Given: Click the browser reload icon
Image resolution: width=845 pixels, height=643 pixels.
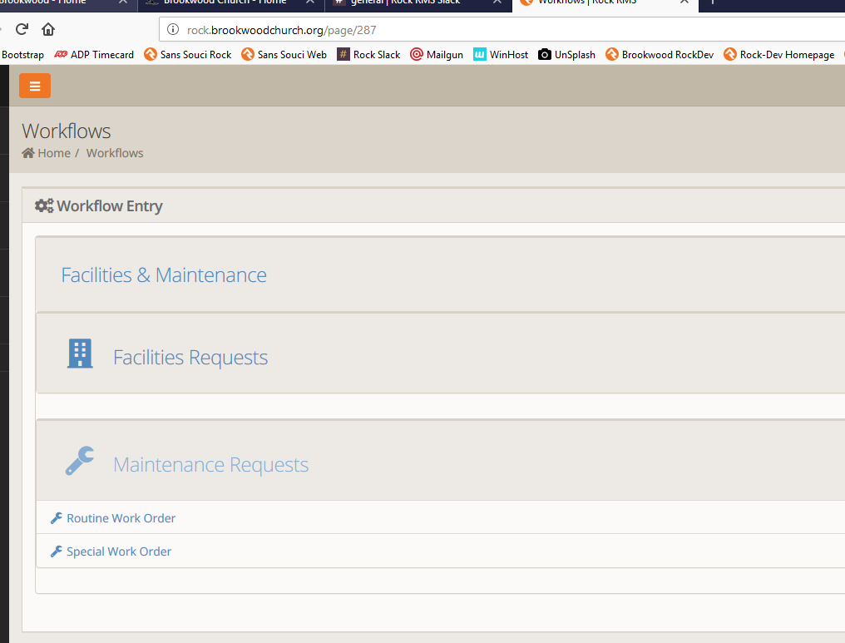Looking at the screenshot, I should (x=22, y=29).
